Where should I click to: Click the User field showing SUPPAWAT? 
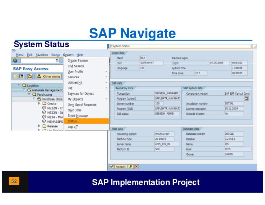(x=151, y=63)
